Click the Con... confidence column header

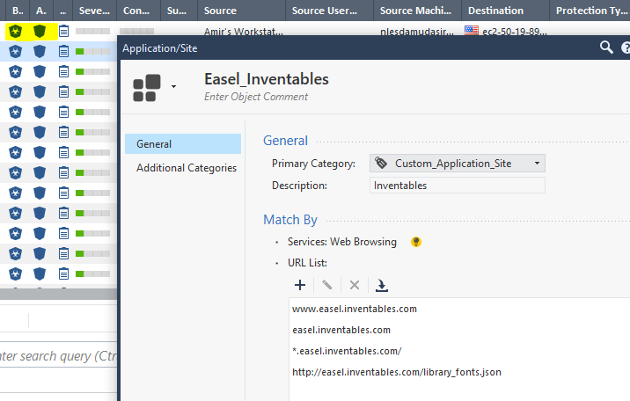point(138,11)
